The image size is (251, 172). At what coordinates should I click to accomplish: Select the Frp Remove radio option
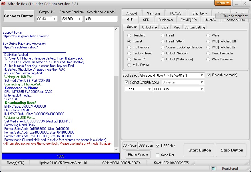pyautogui.click(x=138, y=47)
